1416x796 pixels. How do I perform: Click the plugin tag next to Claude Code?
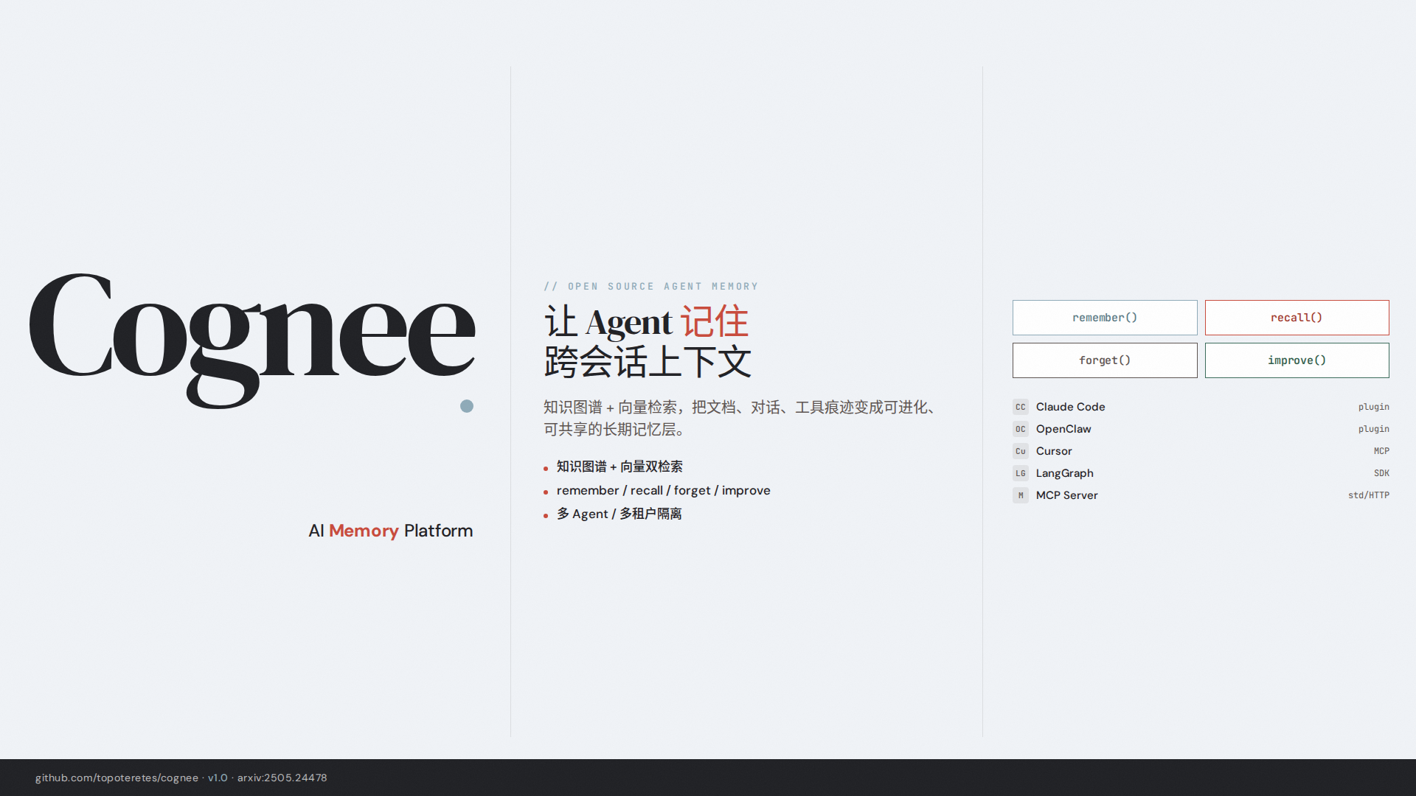coord(1374,407)
